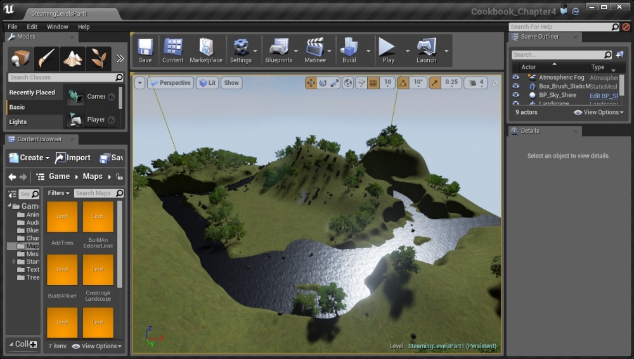Toggle the Content Browser path lock icon
The width and height of the screenshot is (634, 359).
click(x=119, y=177)
